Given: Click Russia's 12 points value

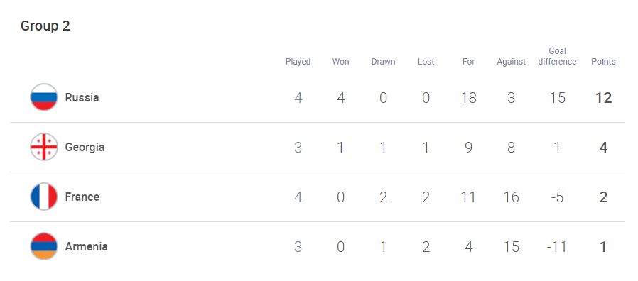Looking at the screenshot, I should pos(603,98).
